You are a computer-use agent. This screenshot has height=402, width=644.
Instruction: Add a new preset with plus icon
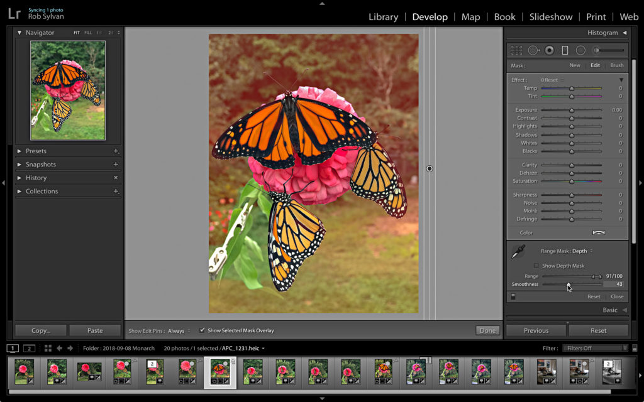pos(116,151)
